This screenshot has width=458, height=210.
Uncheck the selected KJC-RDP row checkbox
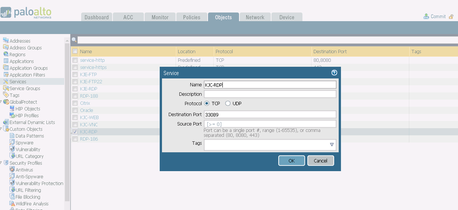(75, 132)
